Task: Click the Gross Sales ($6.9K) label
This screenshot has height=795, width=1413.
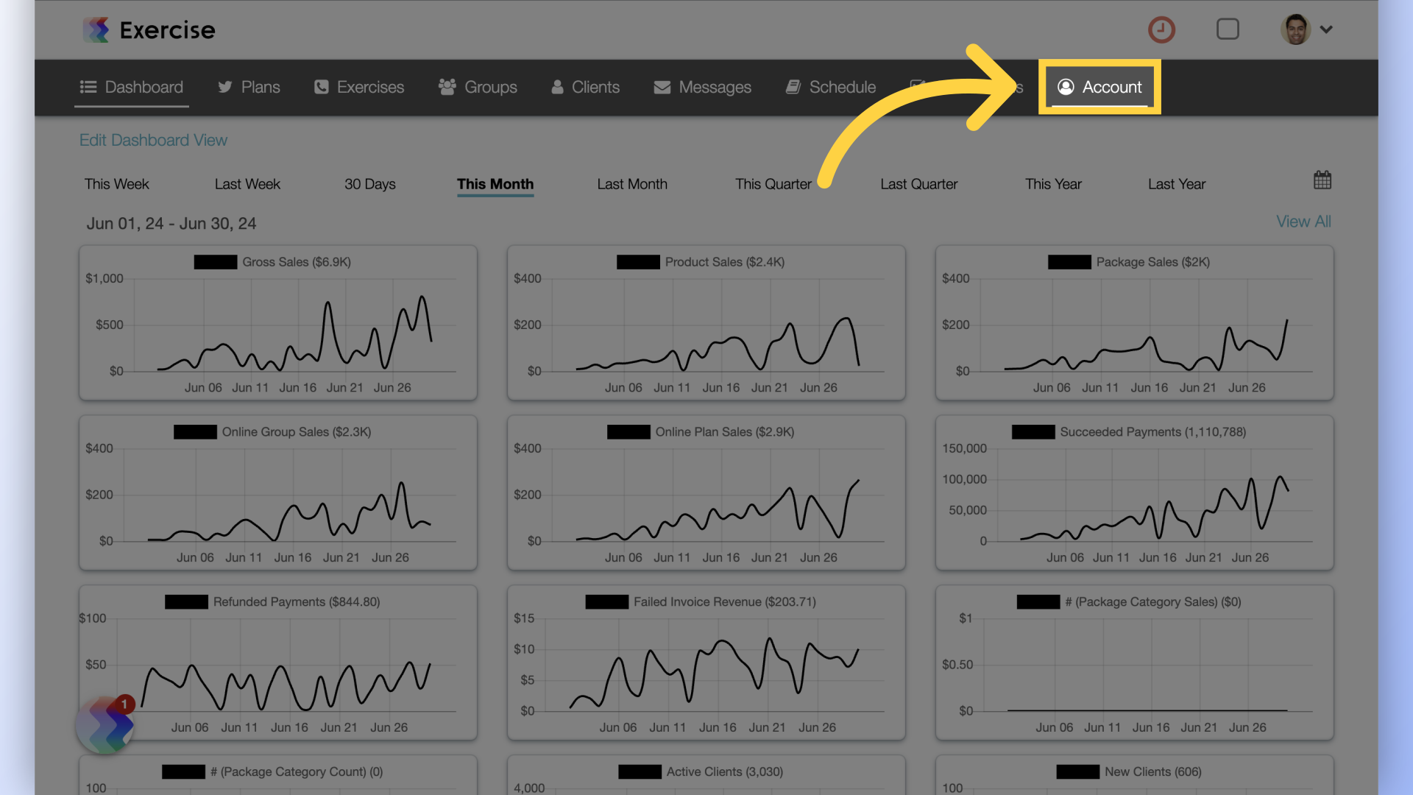Action: pos(297,262)
